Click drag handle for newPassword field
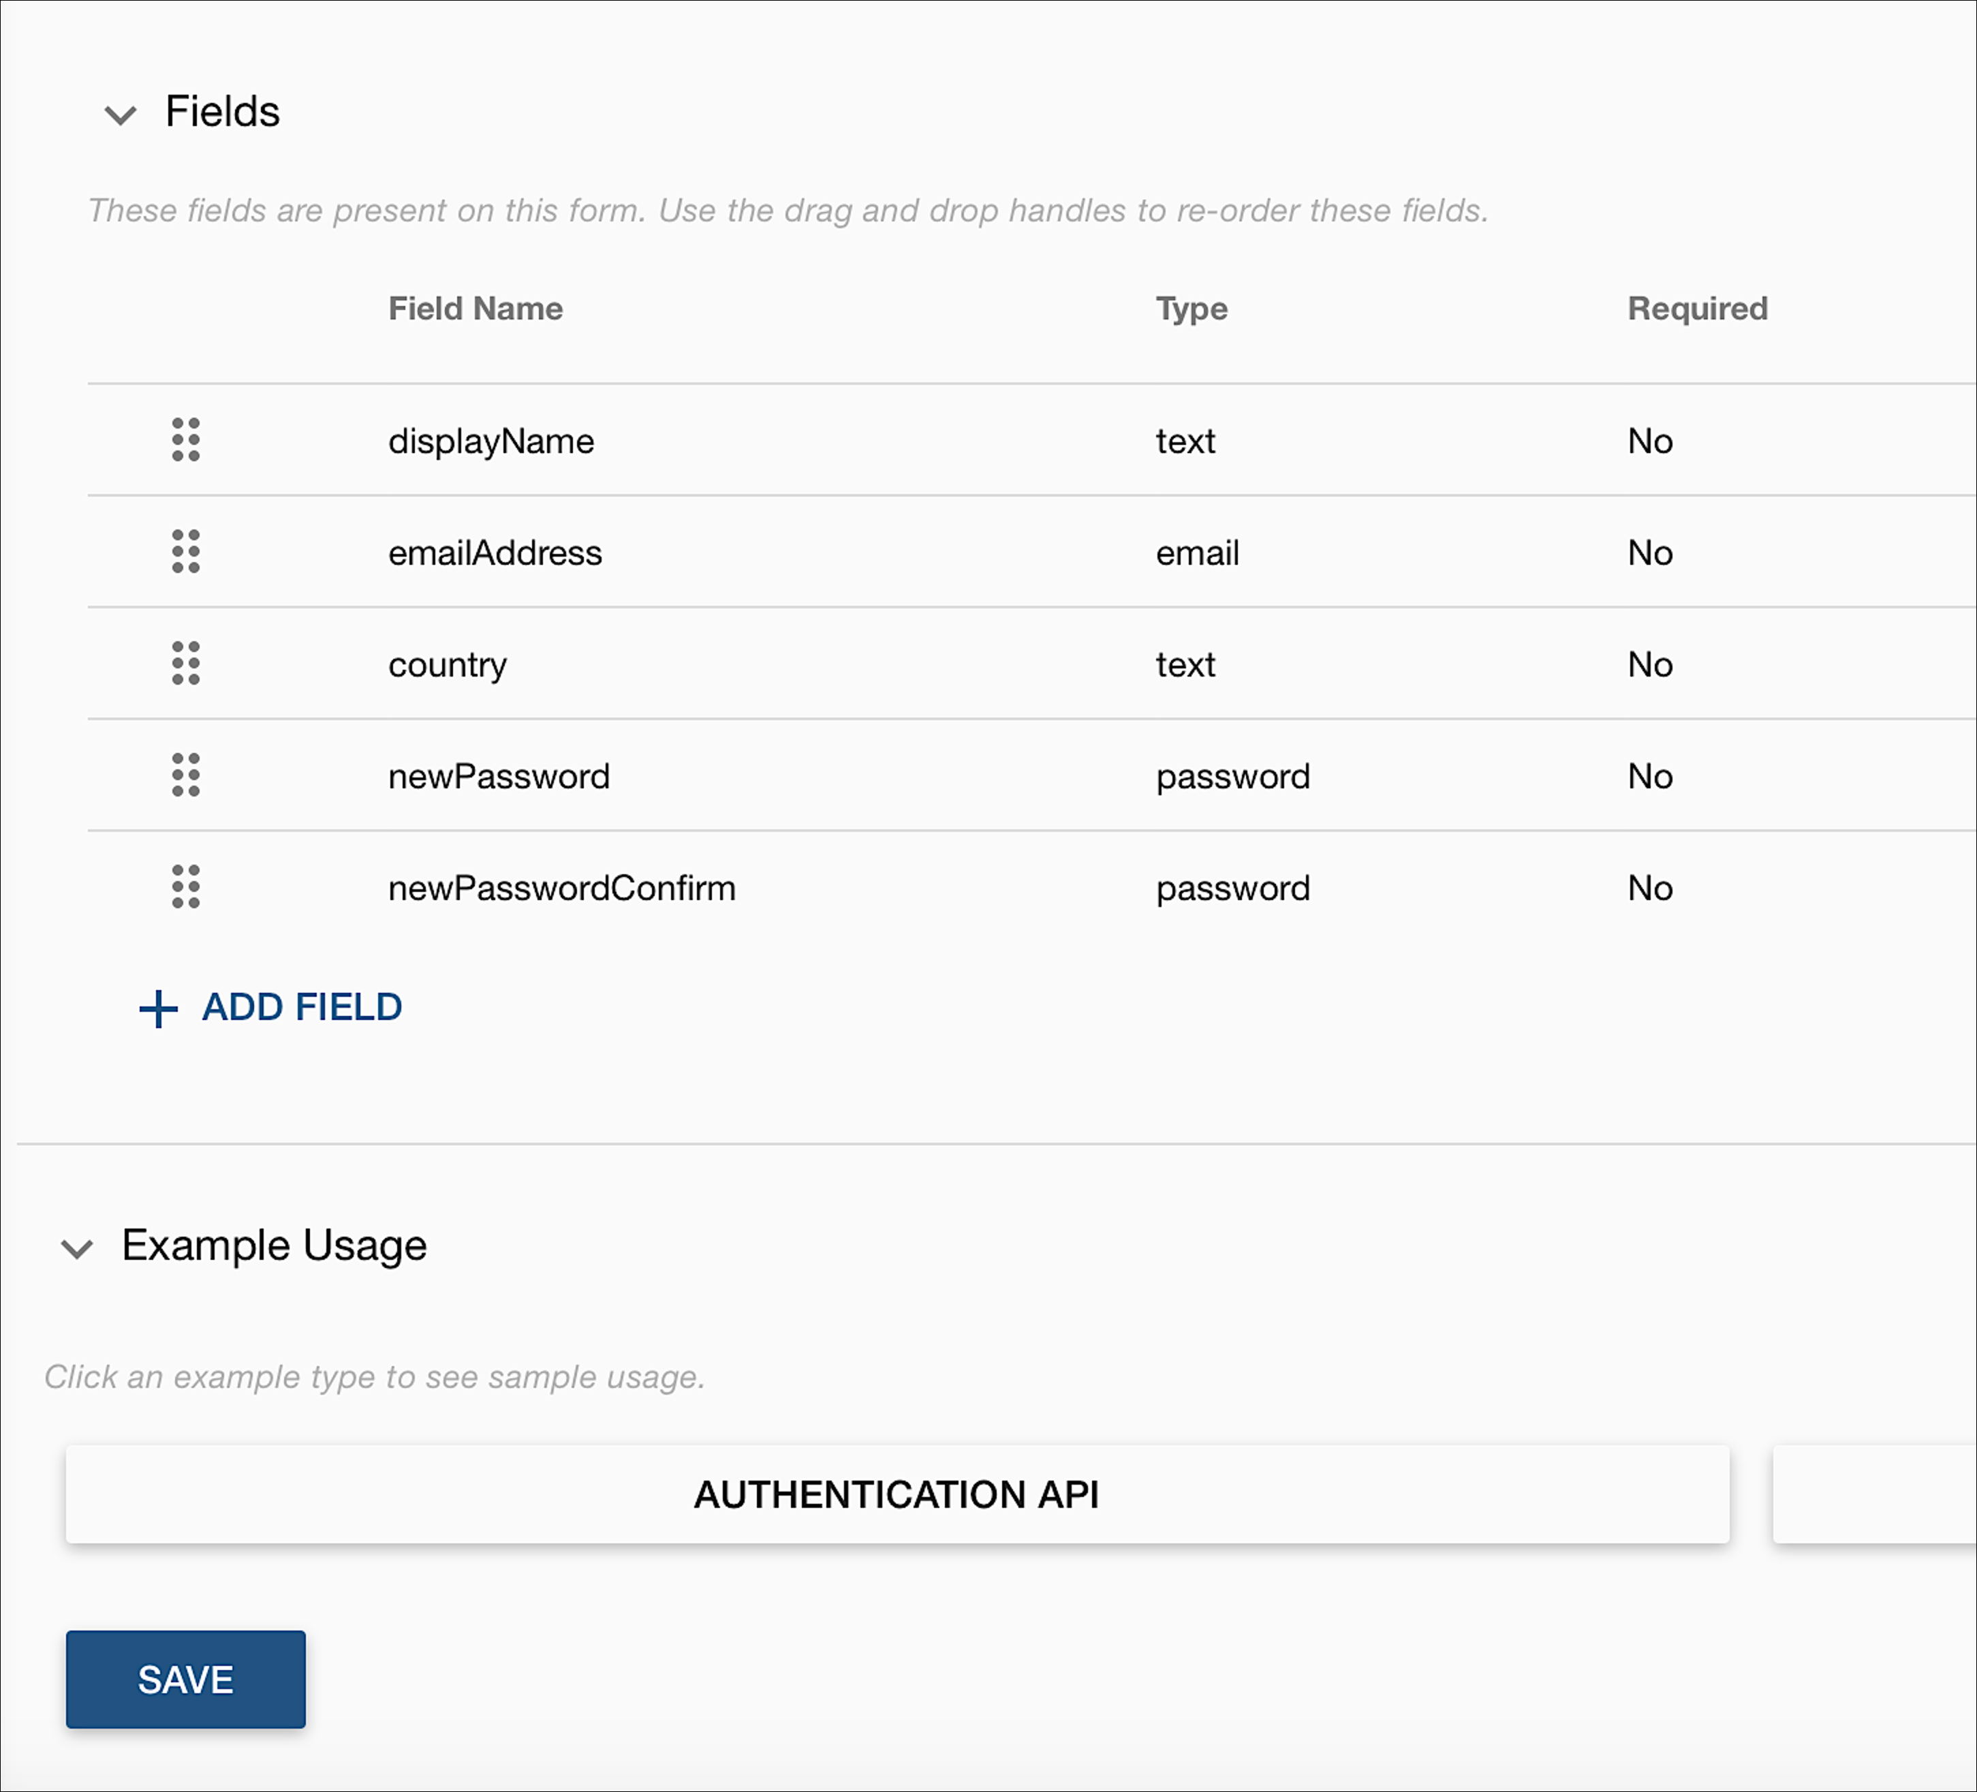 (x=185, y=775)
